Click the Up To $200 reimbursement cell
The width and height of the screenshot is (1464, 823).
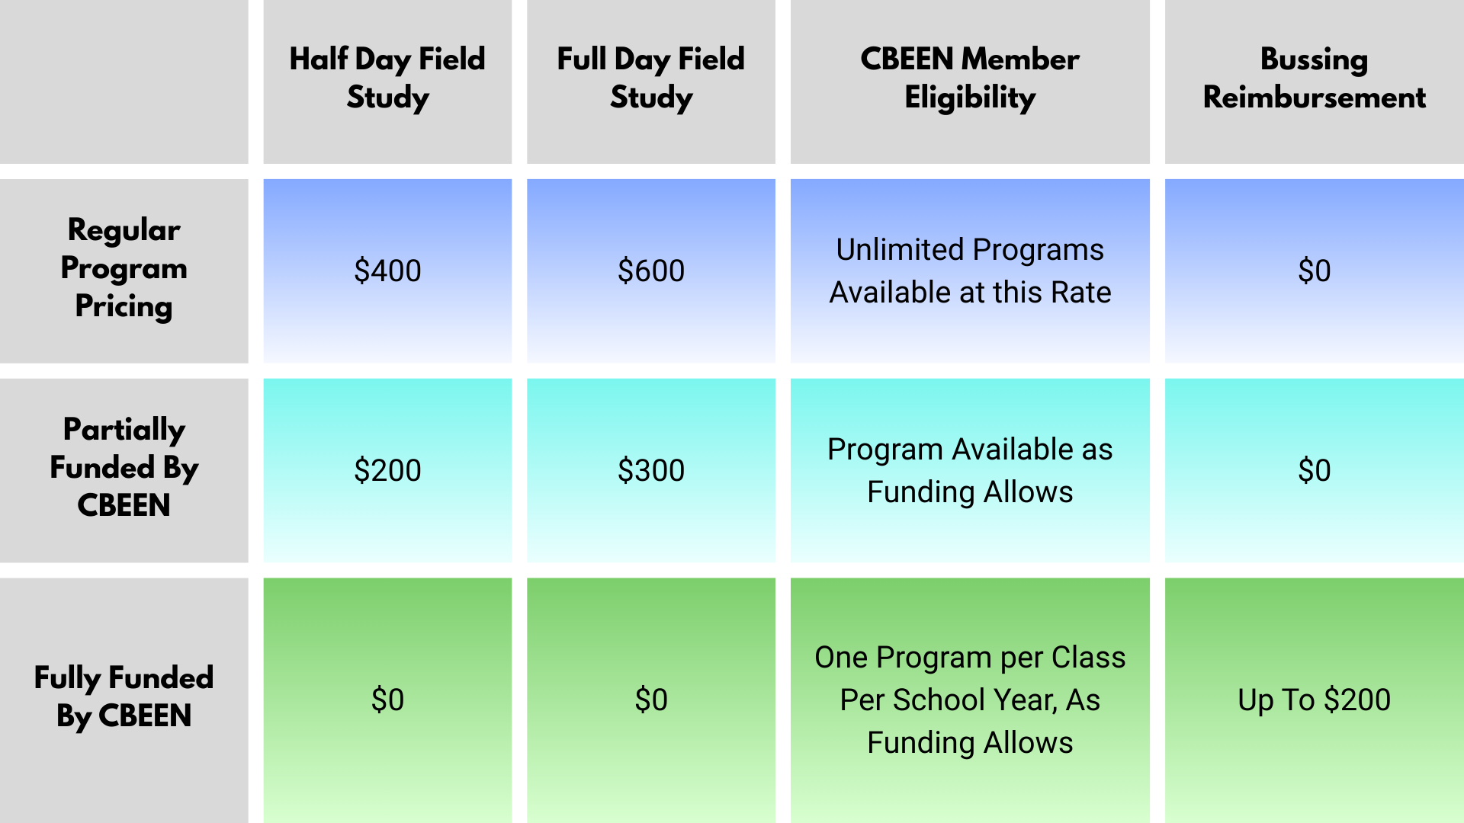(1314, 700)
